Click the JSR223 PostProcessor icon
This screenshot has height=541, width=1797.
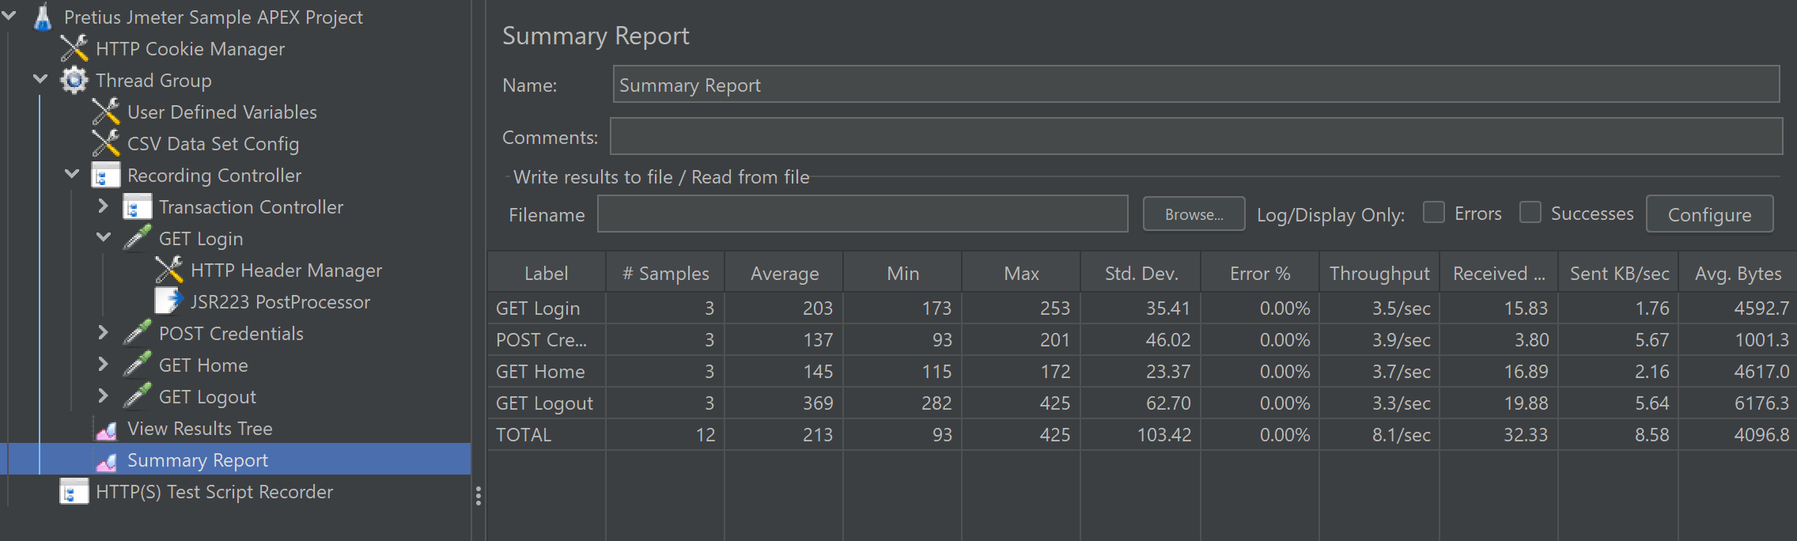coord(168,301)
